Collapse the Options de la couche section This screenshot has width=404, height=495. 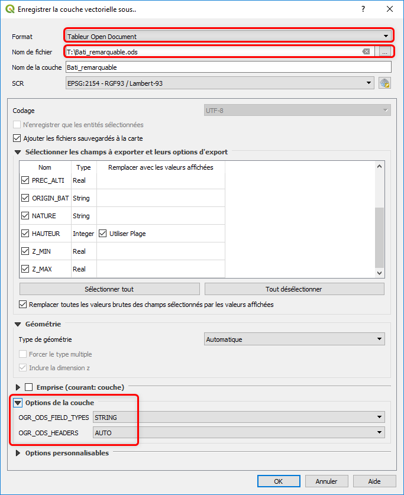(17, 403)
